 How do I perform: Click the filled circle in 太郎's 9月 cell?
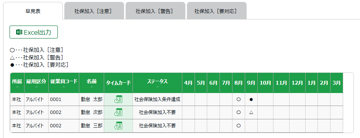point(251,99)
